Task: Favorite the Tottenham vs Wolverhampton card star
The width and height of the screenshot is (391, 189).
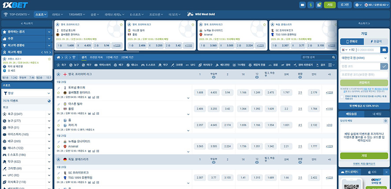Action: click(121, 24)
